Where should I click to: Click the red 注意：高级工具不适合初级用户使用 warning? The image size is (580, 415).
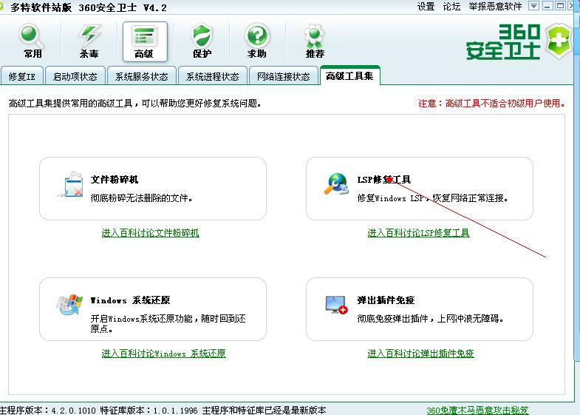tap(491, 104)
